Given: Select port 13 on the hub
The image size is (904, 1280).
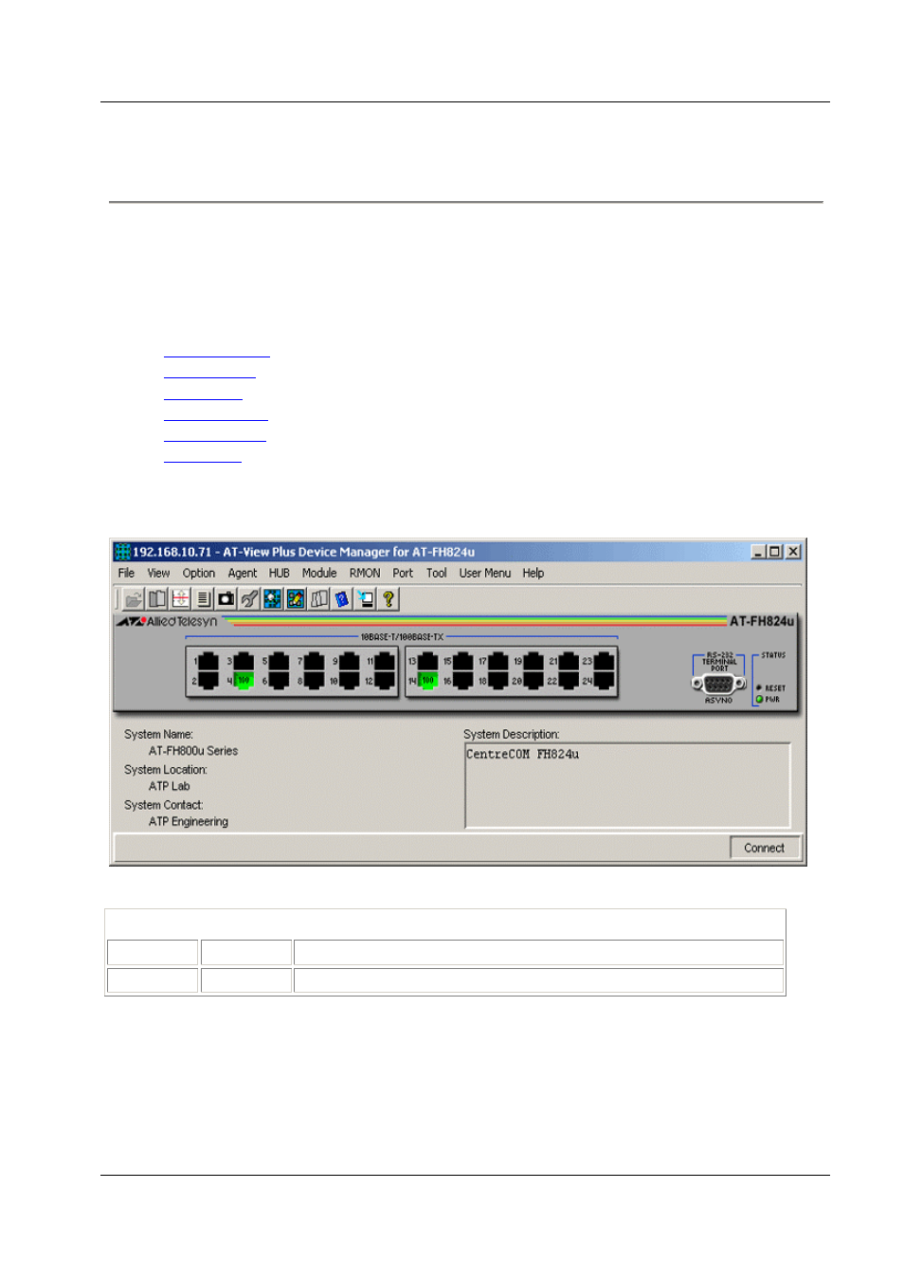Looking at the screenshot, I should [427, 661].
